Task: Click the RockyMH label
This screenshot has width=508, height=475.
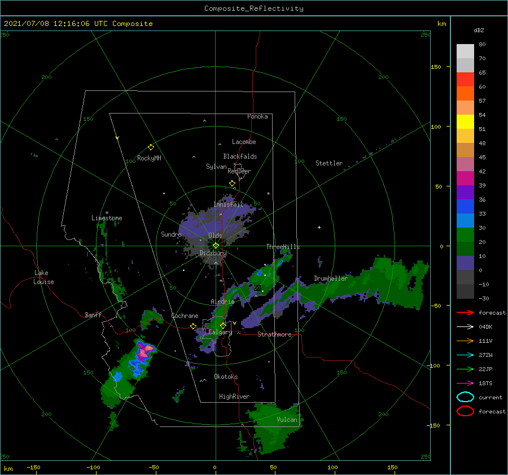Action: point(149,158)
